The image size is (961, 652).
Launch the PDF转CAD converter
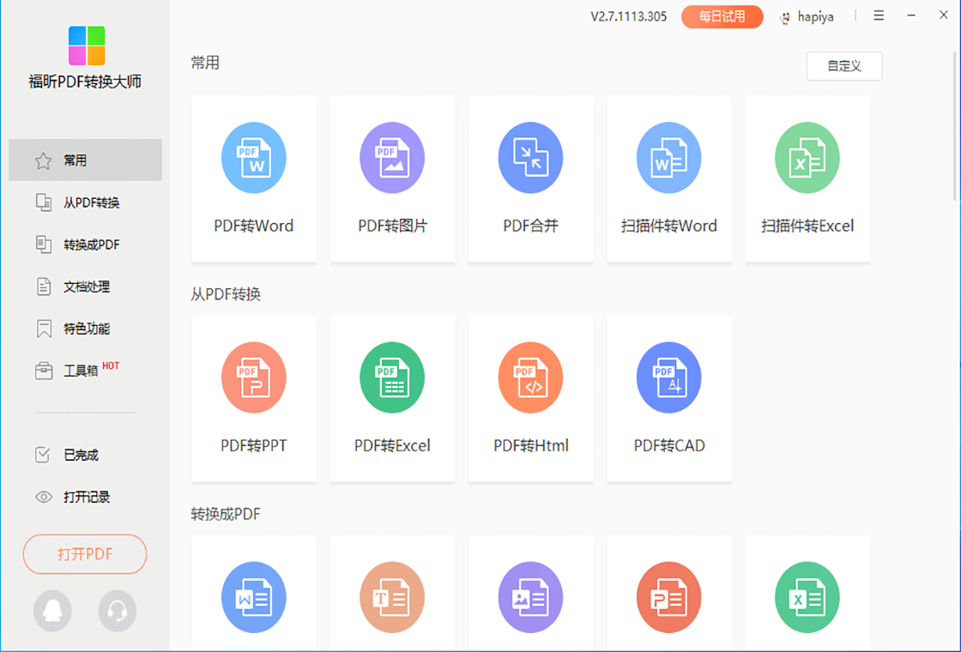[669, 399]
